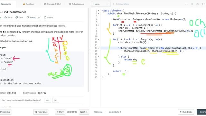This screenshot has width=206, height=116.
Task: Click the dotted handle of the panel splitter
Action: click(x=90, y=50)
